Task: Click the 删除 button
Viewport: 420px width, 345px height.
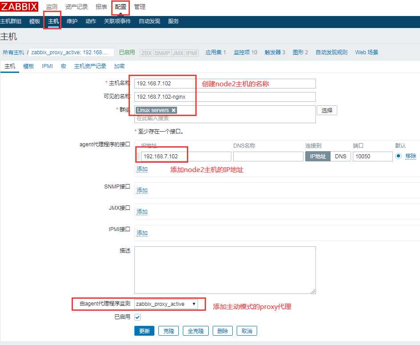Action: click(x=222, y=331)
